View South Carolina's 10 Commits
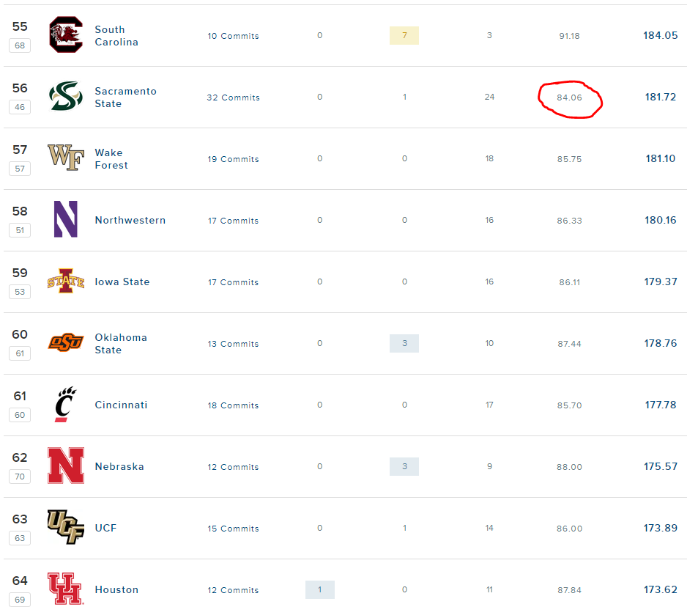 pyautogui.click(x=233, y=36)
